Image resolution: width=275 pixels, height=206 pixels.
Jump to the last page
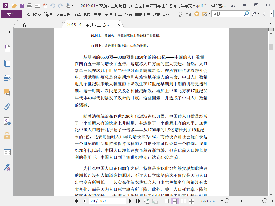pos(138,201)
